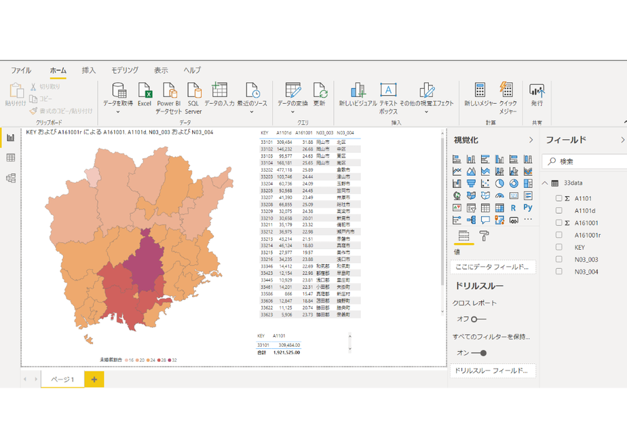Open the モデリング ribbon tab
Image resolution: width=627 pixels, height=448 pixels.
coord(125,71)
